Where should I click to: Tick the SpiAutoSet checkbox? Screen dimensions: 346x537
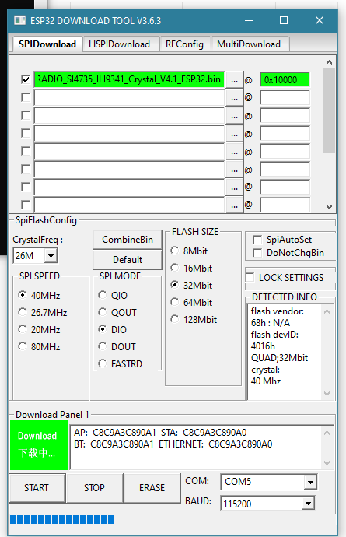pyautogui.click(x=257, y=240)
